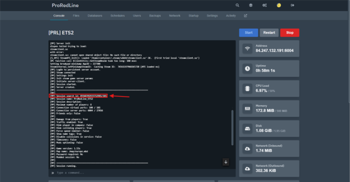This screenshot has width=350, height=182.
Task: Click the Session name ProRedLine_ETS2 line
Action: [x=71, y=99]
